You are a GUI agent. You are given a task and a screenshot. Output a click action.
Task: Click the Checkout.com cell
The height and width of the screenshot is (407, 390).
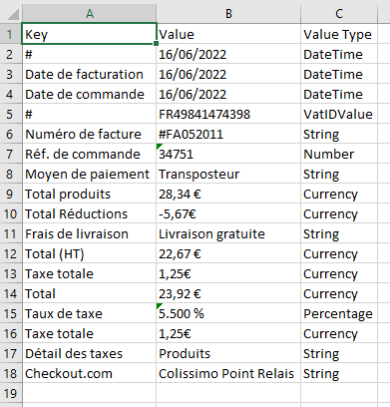(89, 373)
